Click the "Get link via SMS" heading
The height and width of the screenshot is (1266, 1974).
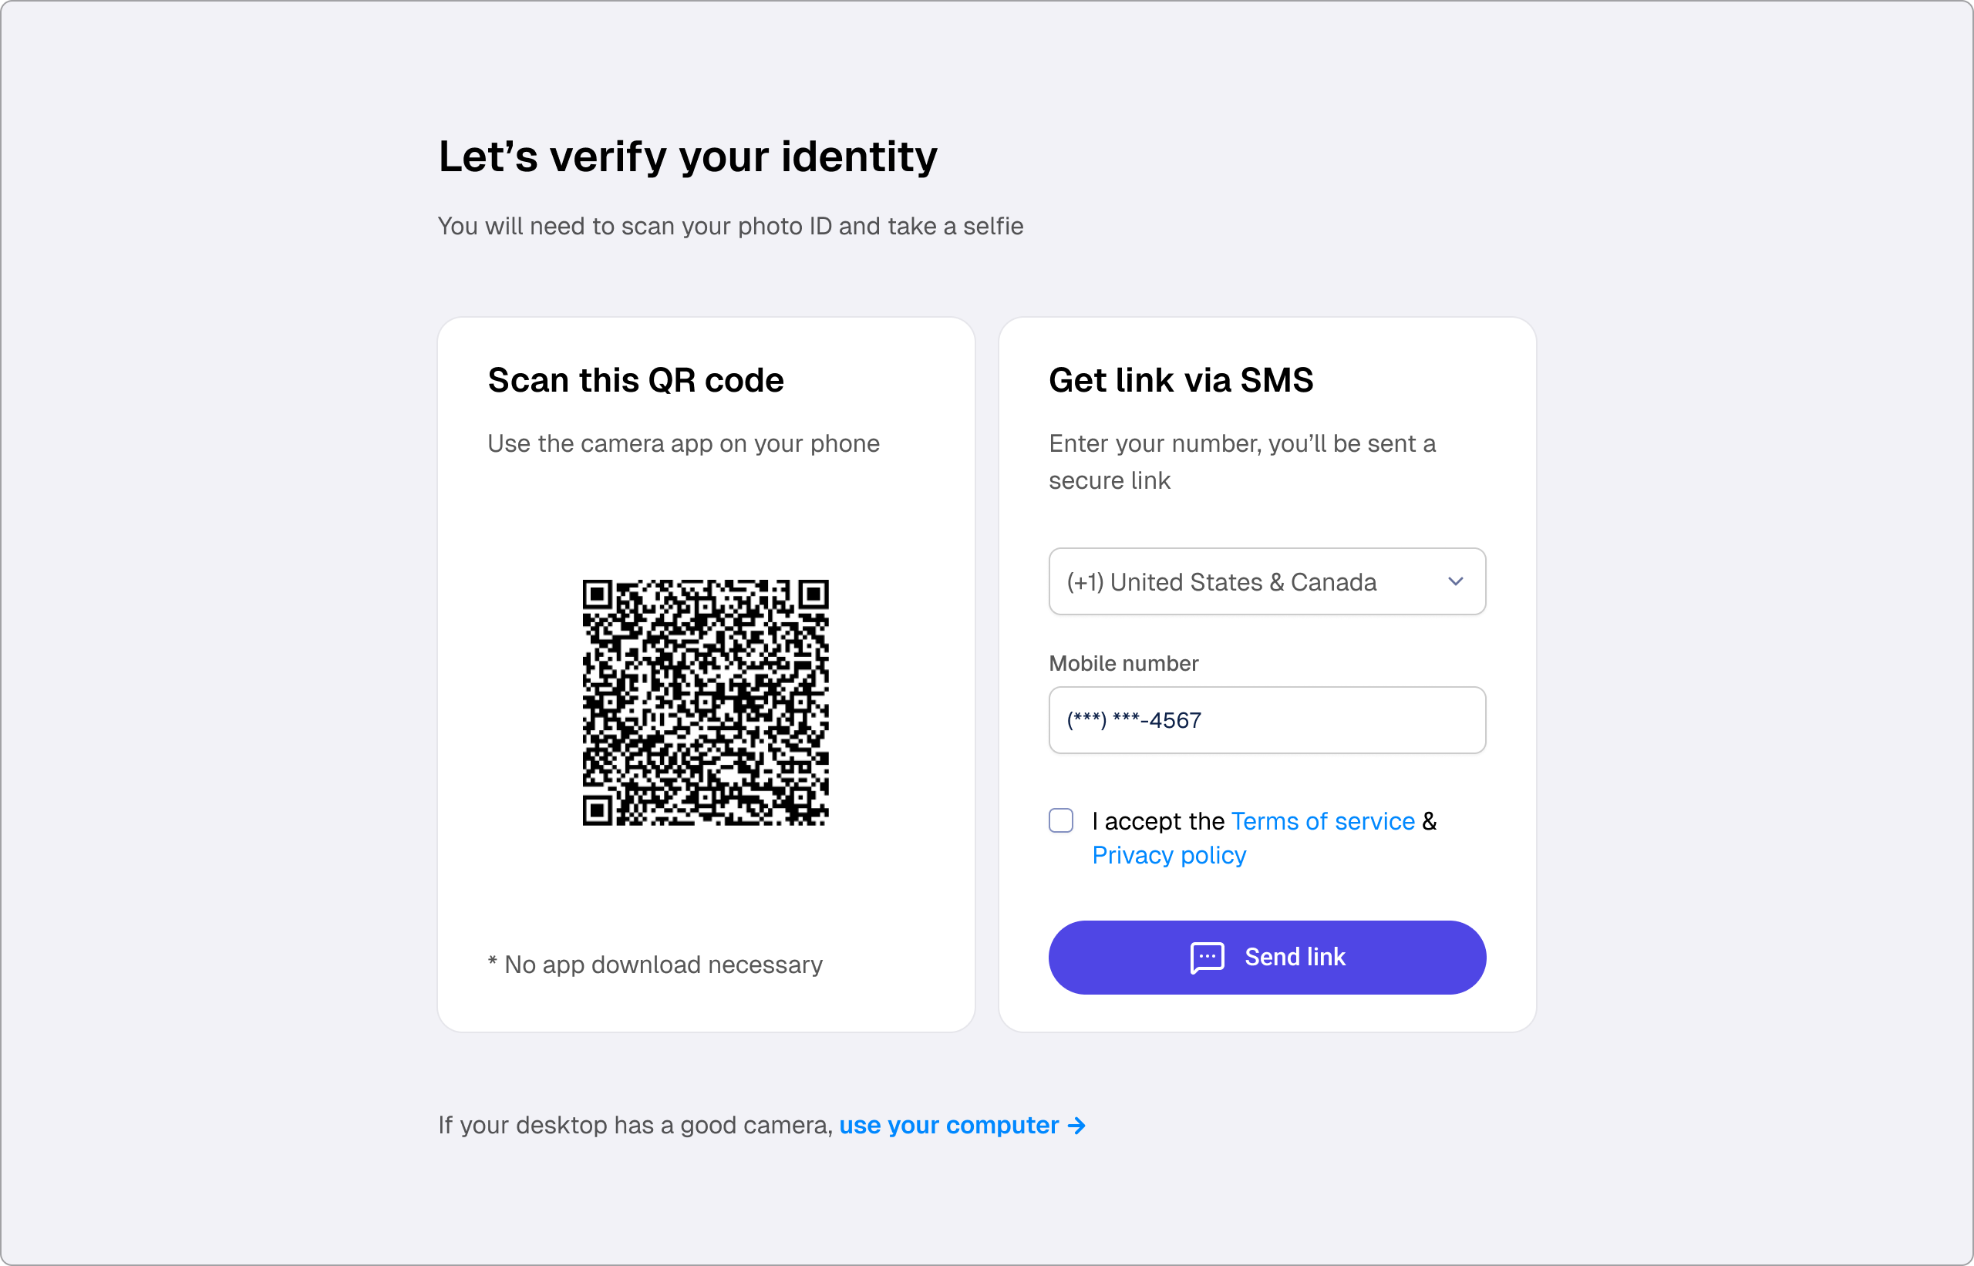tap(1181, 381)
